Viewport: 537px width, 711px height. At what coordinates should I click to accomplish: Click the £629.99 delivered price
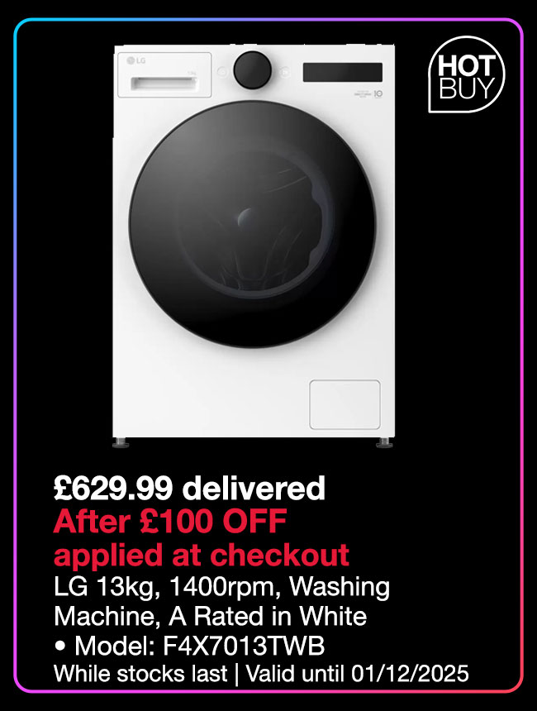[189, 488]
